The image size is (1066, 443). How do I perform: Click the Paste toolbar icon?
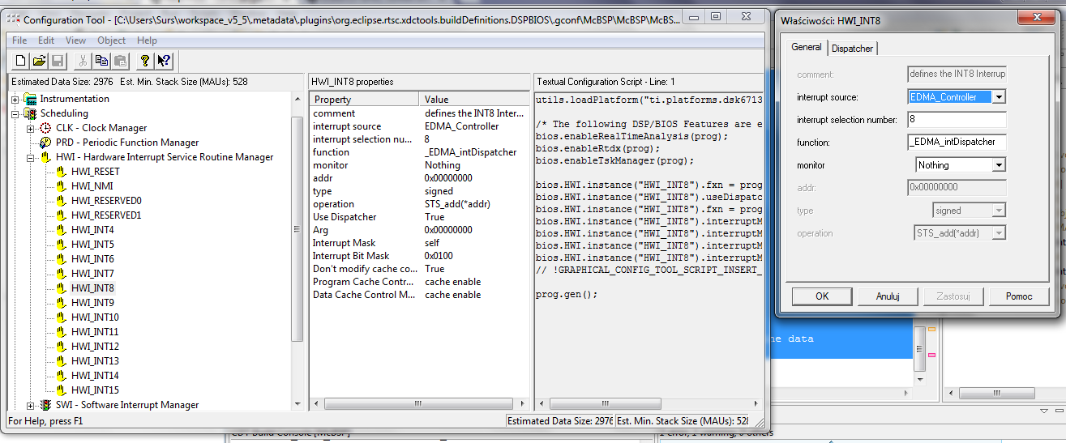tap(120, 61)
